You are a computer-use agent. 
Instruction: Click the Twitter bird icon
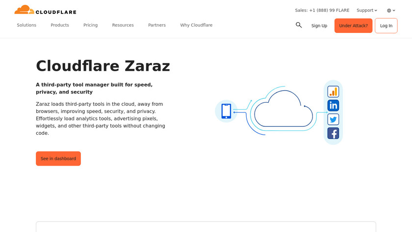(333, 119)
